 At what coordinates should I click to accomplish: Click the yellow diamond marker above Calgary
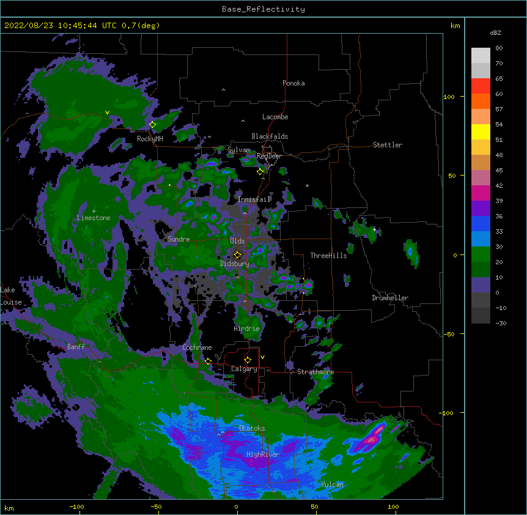pyautogui.click(x=248, y=360)
